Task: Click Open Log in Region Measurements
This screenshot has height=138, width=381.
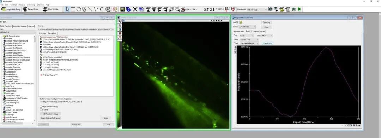Action: point(266,22)
